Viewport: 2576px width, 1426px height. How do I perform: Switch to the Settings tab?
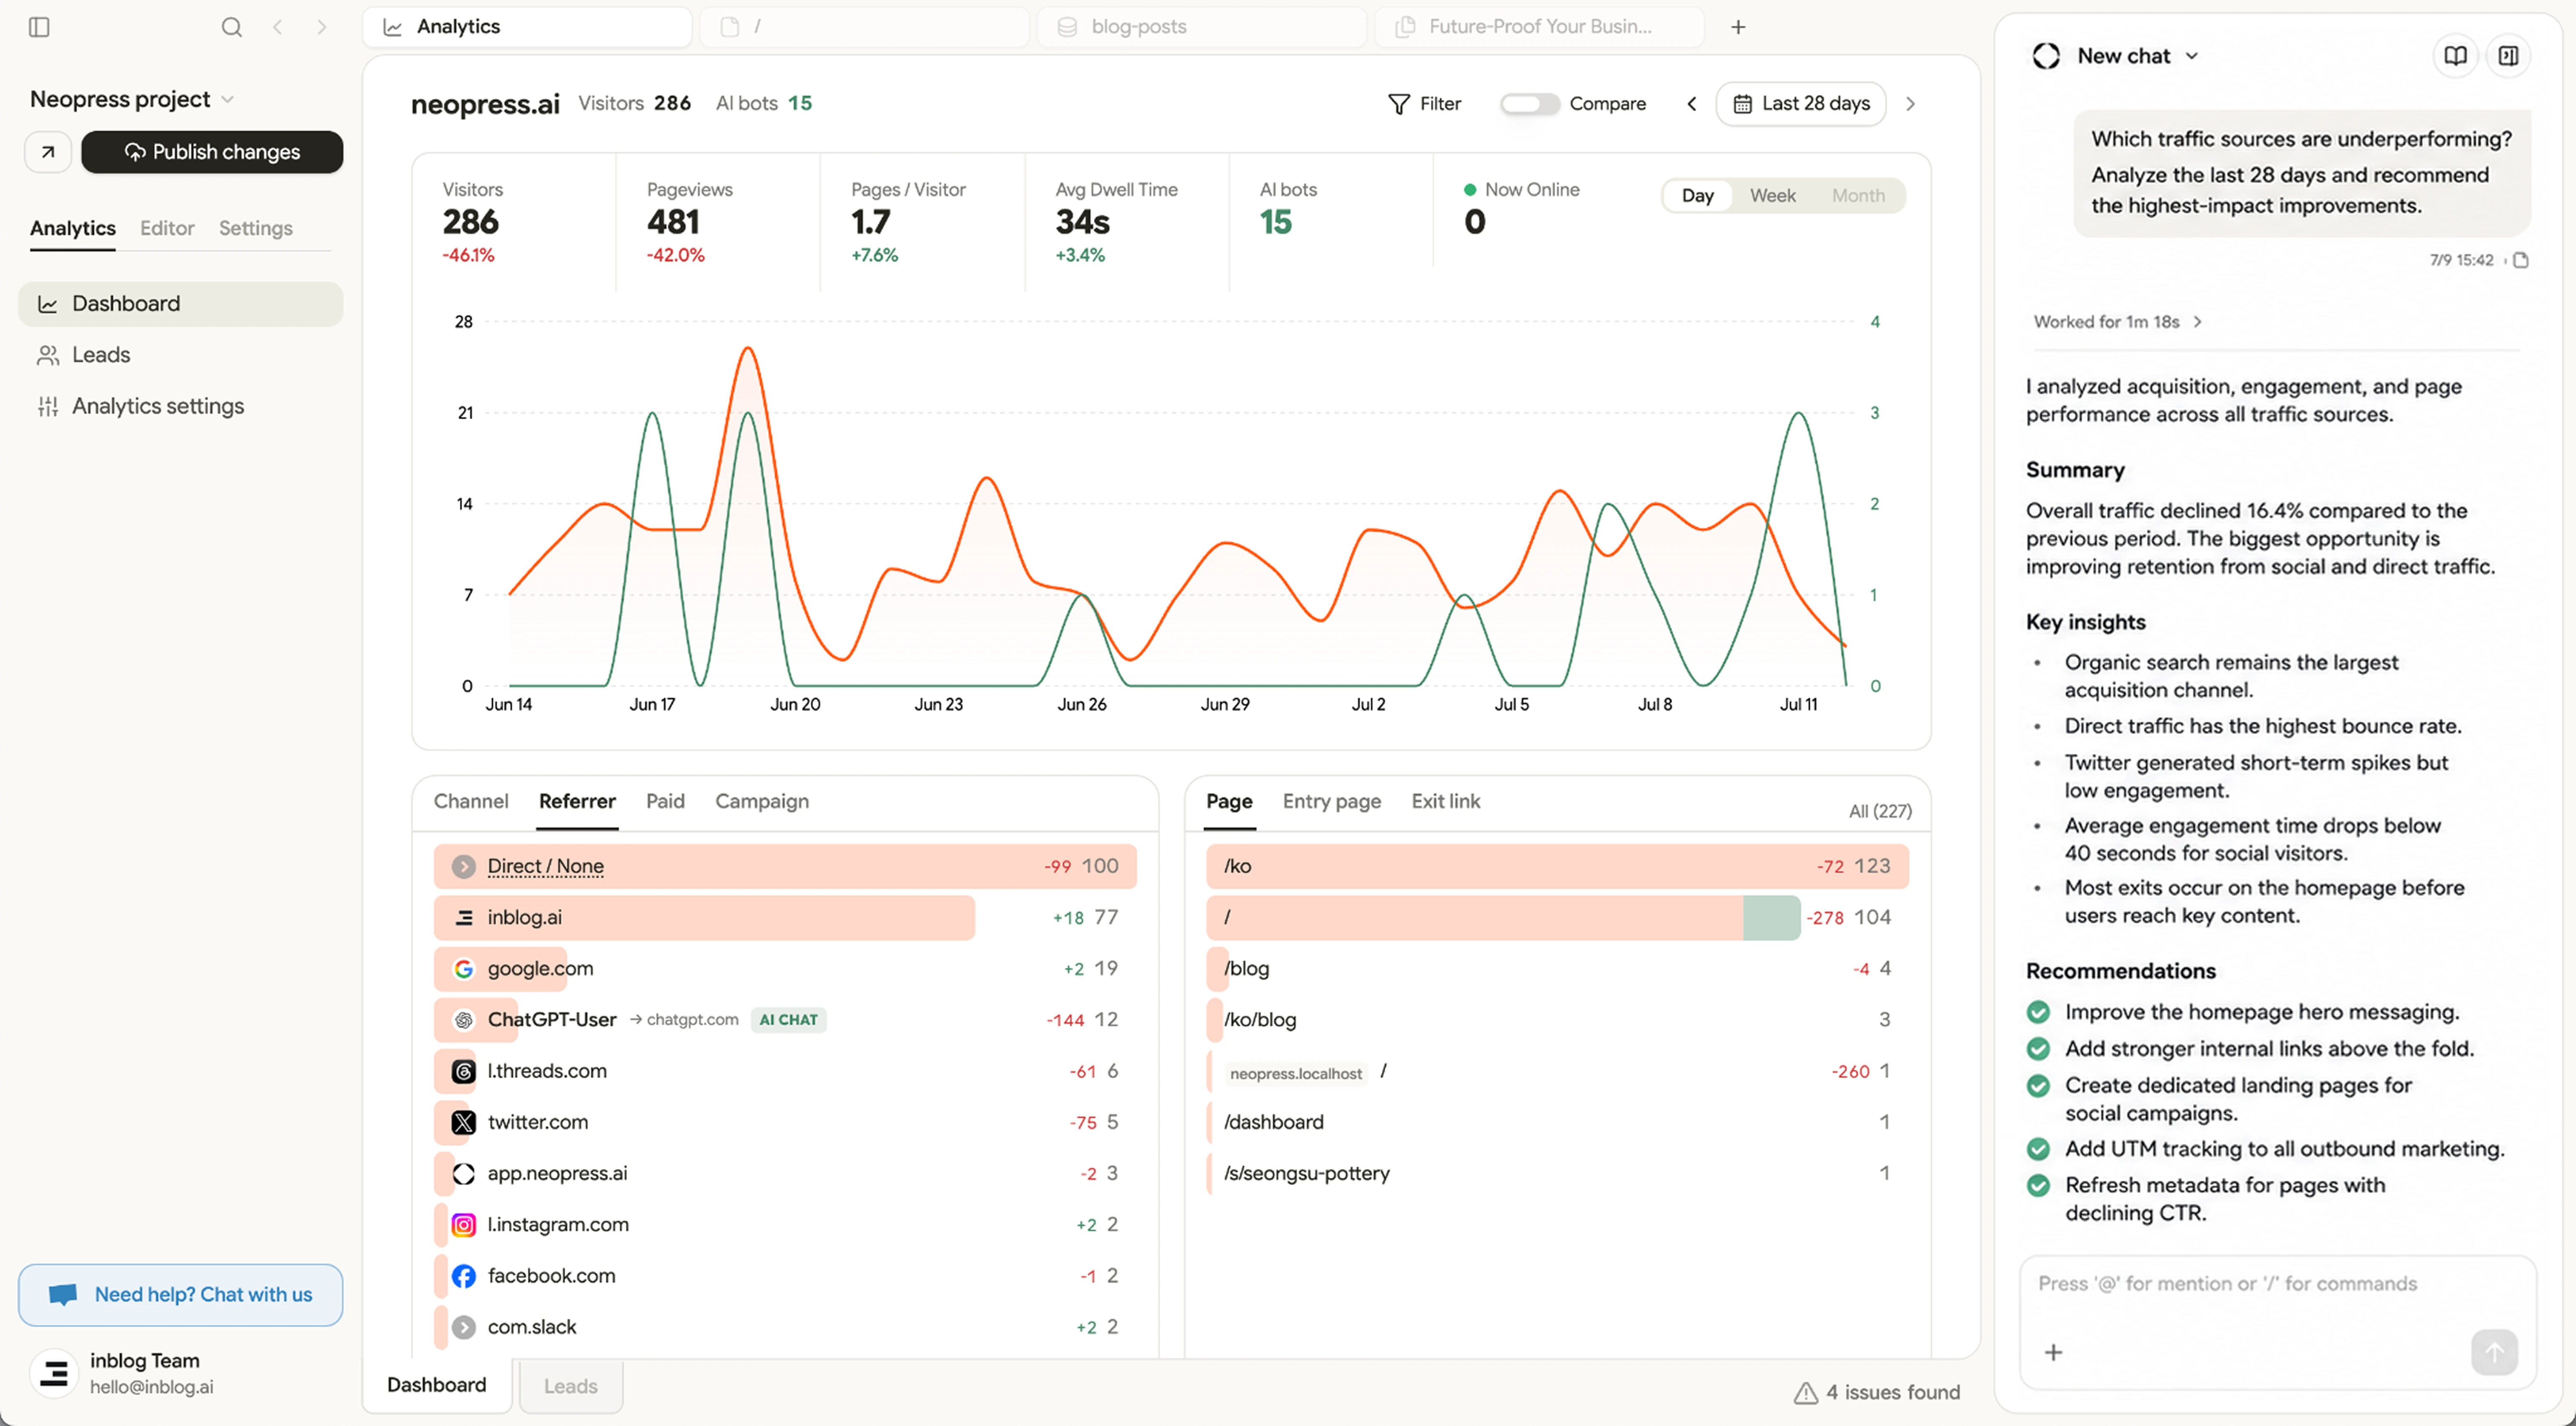256,228
